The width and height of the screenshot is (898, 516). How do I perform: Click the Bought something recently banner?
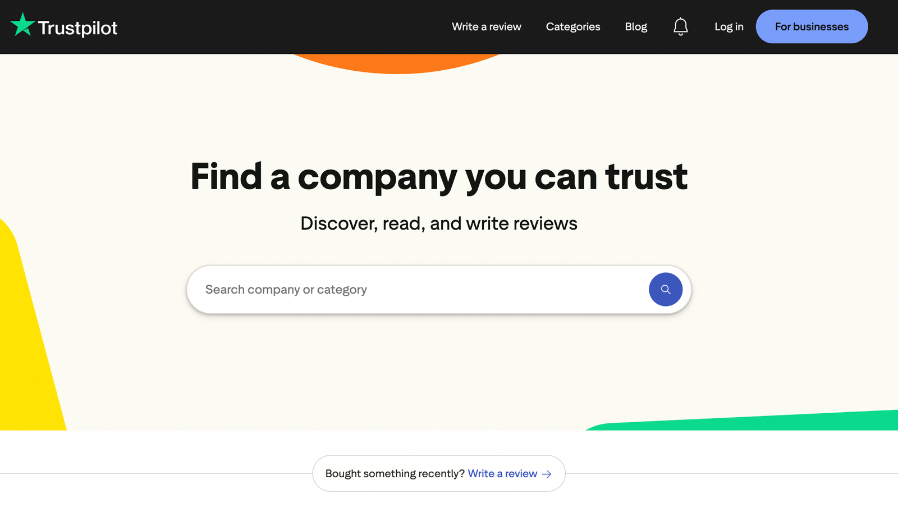click(x=394, y=473)
